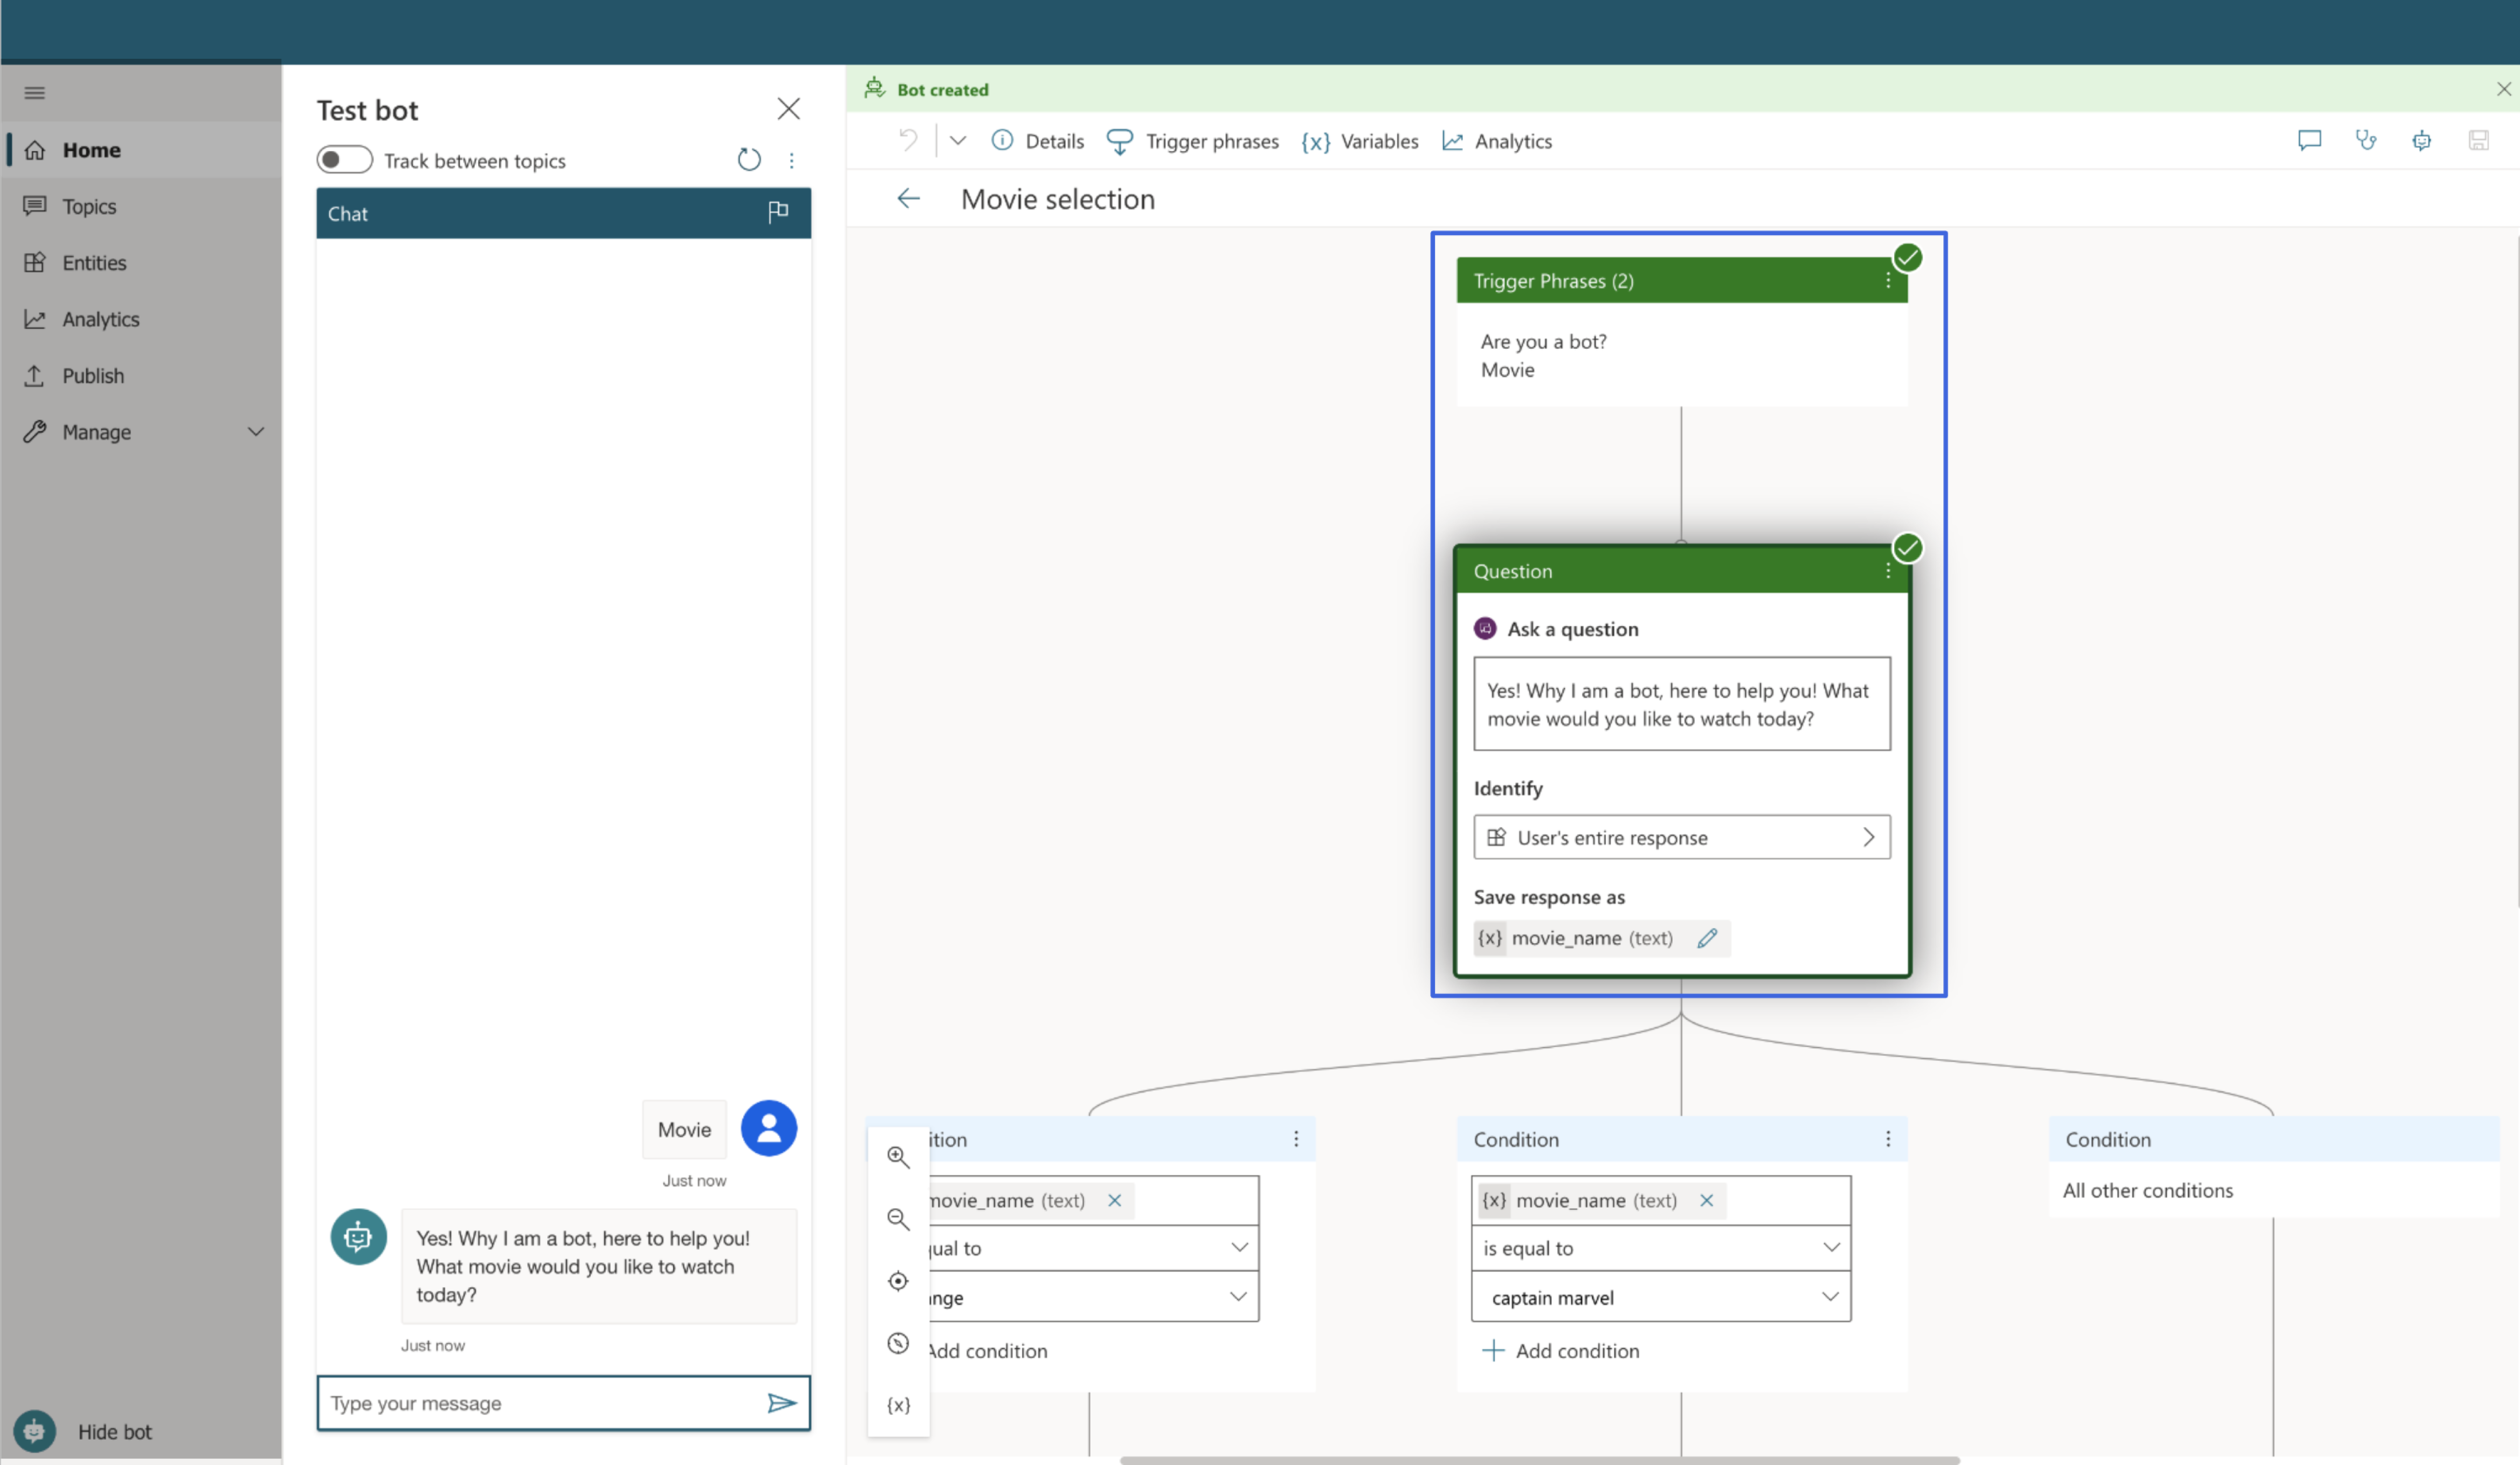The image size is (2520, 1465).
Task: Remove movie_name from middle condition
Action: 1706,1200
